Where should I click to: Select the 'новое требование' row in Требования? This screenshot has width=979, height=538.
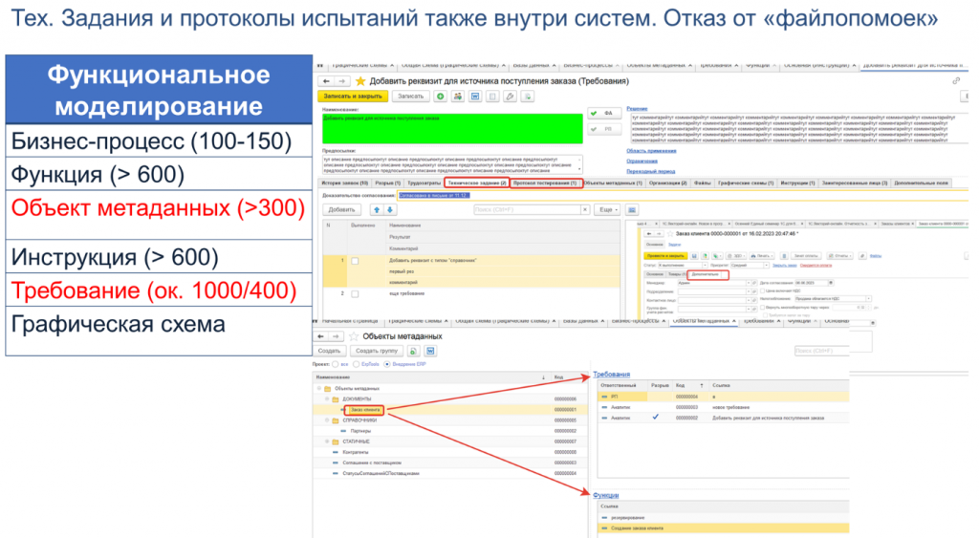[x=723, y=407]
